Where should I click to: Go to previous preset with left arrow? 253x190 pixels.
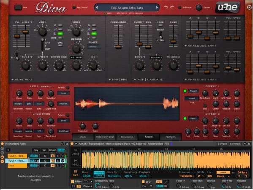(x=97, y=8)
